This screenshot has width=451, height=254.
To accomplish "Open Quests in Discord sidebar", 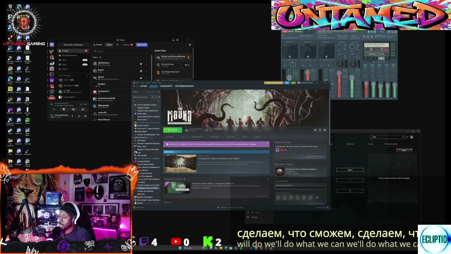I will point(74,69).
